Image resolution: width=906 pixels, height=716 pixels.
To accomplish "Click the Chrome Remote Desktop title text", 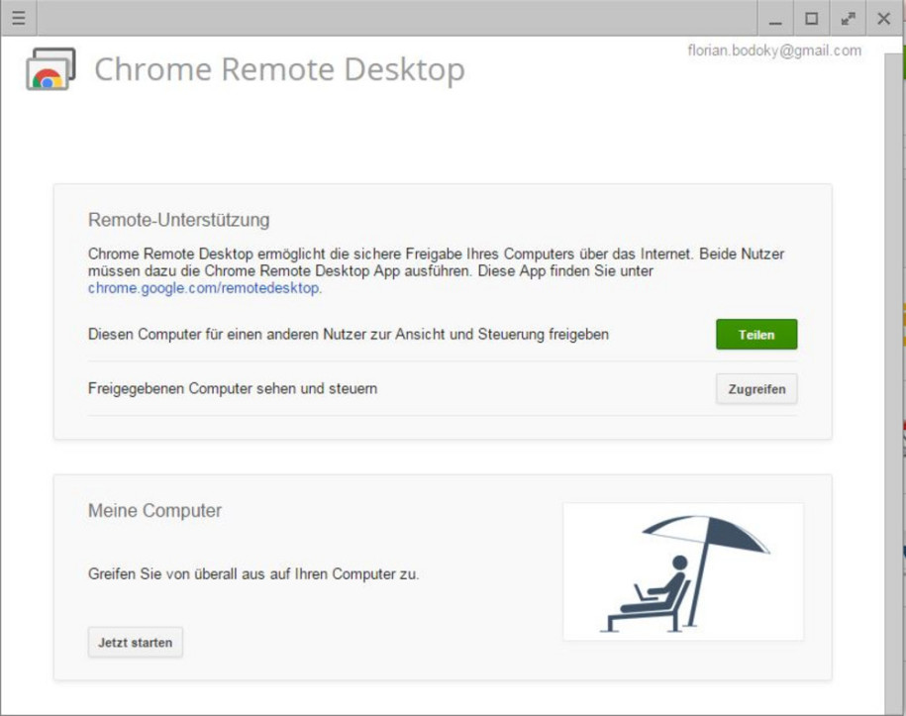I will (x=279, y=69).
